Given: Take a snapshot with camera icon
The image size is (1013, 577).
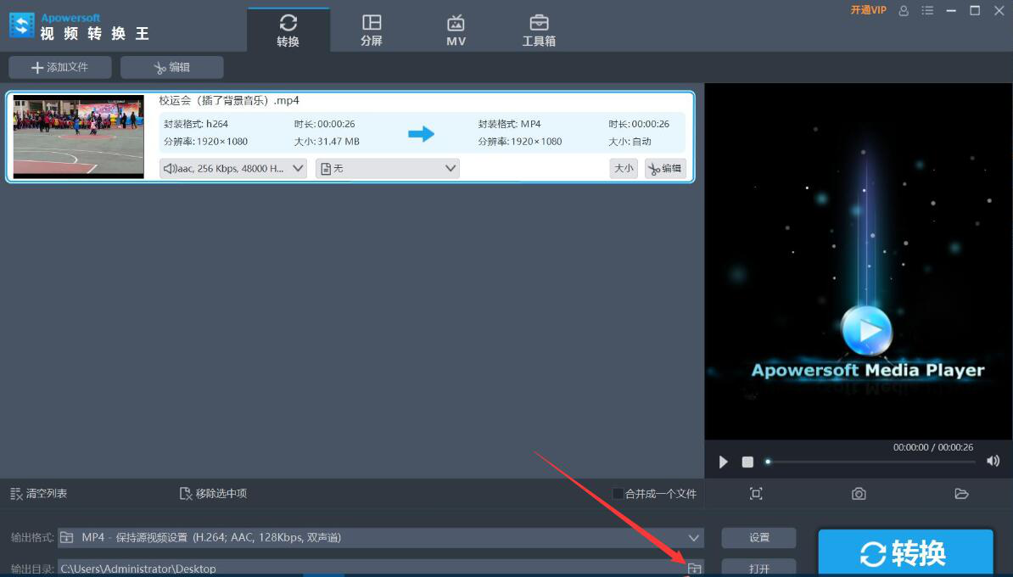Looking at the screenshot, I should point(859,494).
